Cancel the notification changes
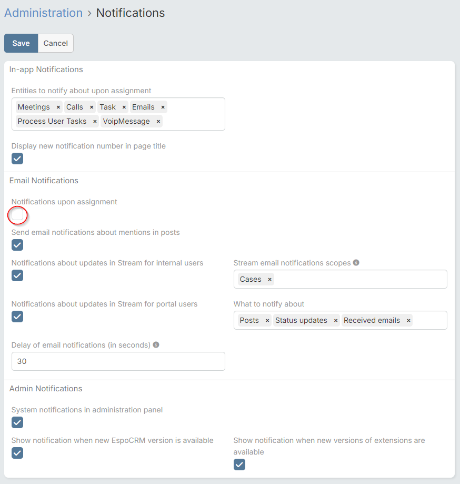460x484 pixels. click(55, 43)
